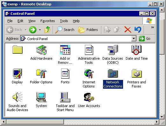Click the Windows flag logo throbber
This screenshot has height=126, width=166.
click(149, 21)
